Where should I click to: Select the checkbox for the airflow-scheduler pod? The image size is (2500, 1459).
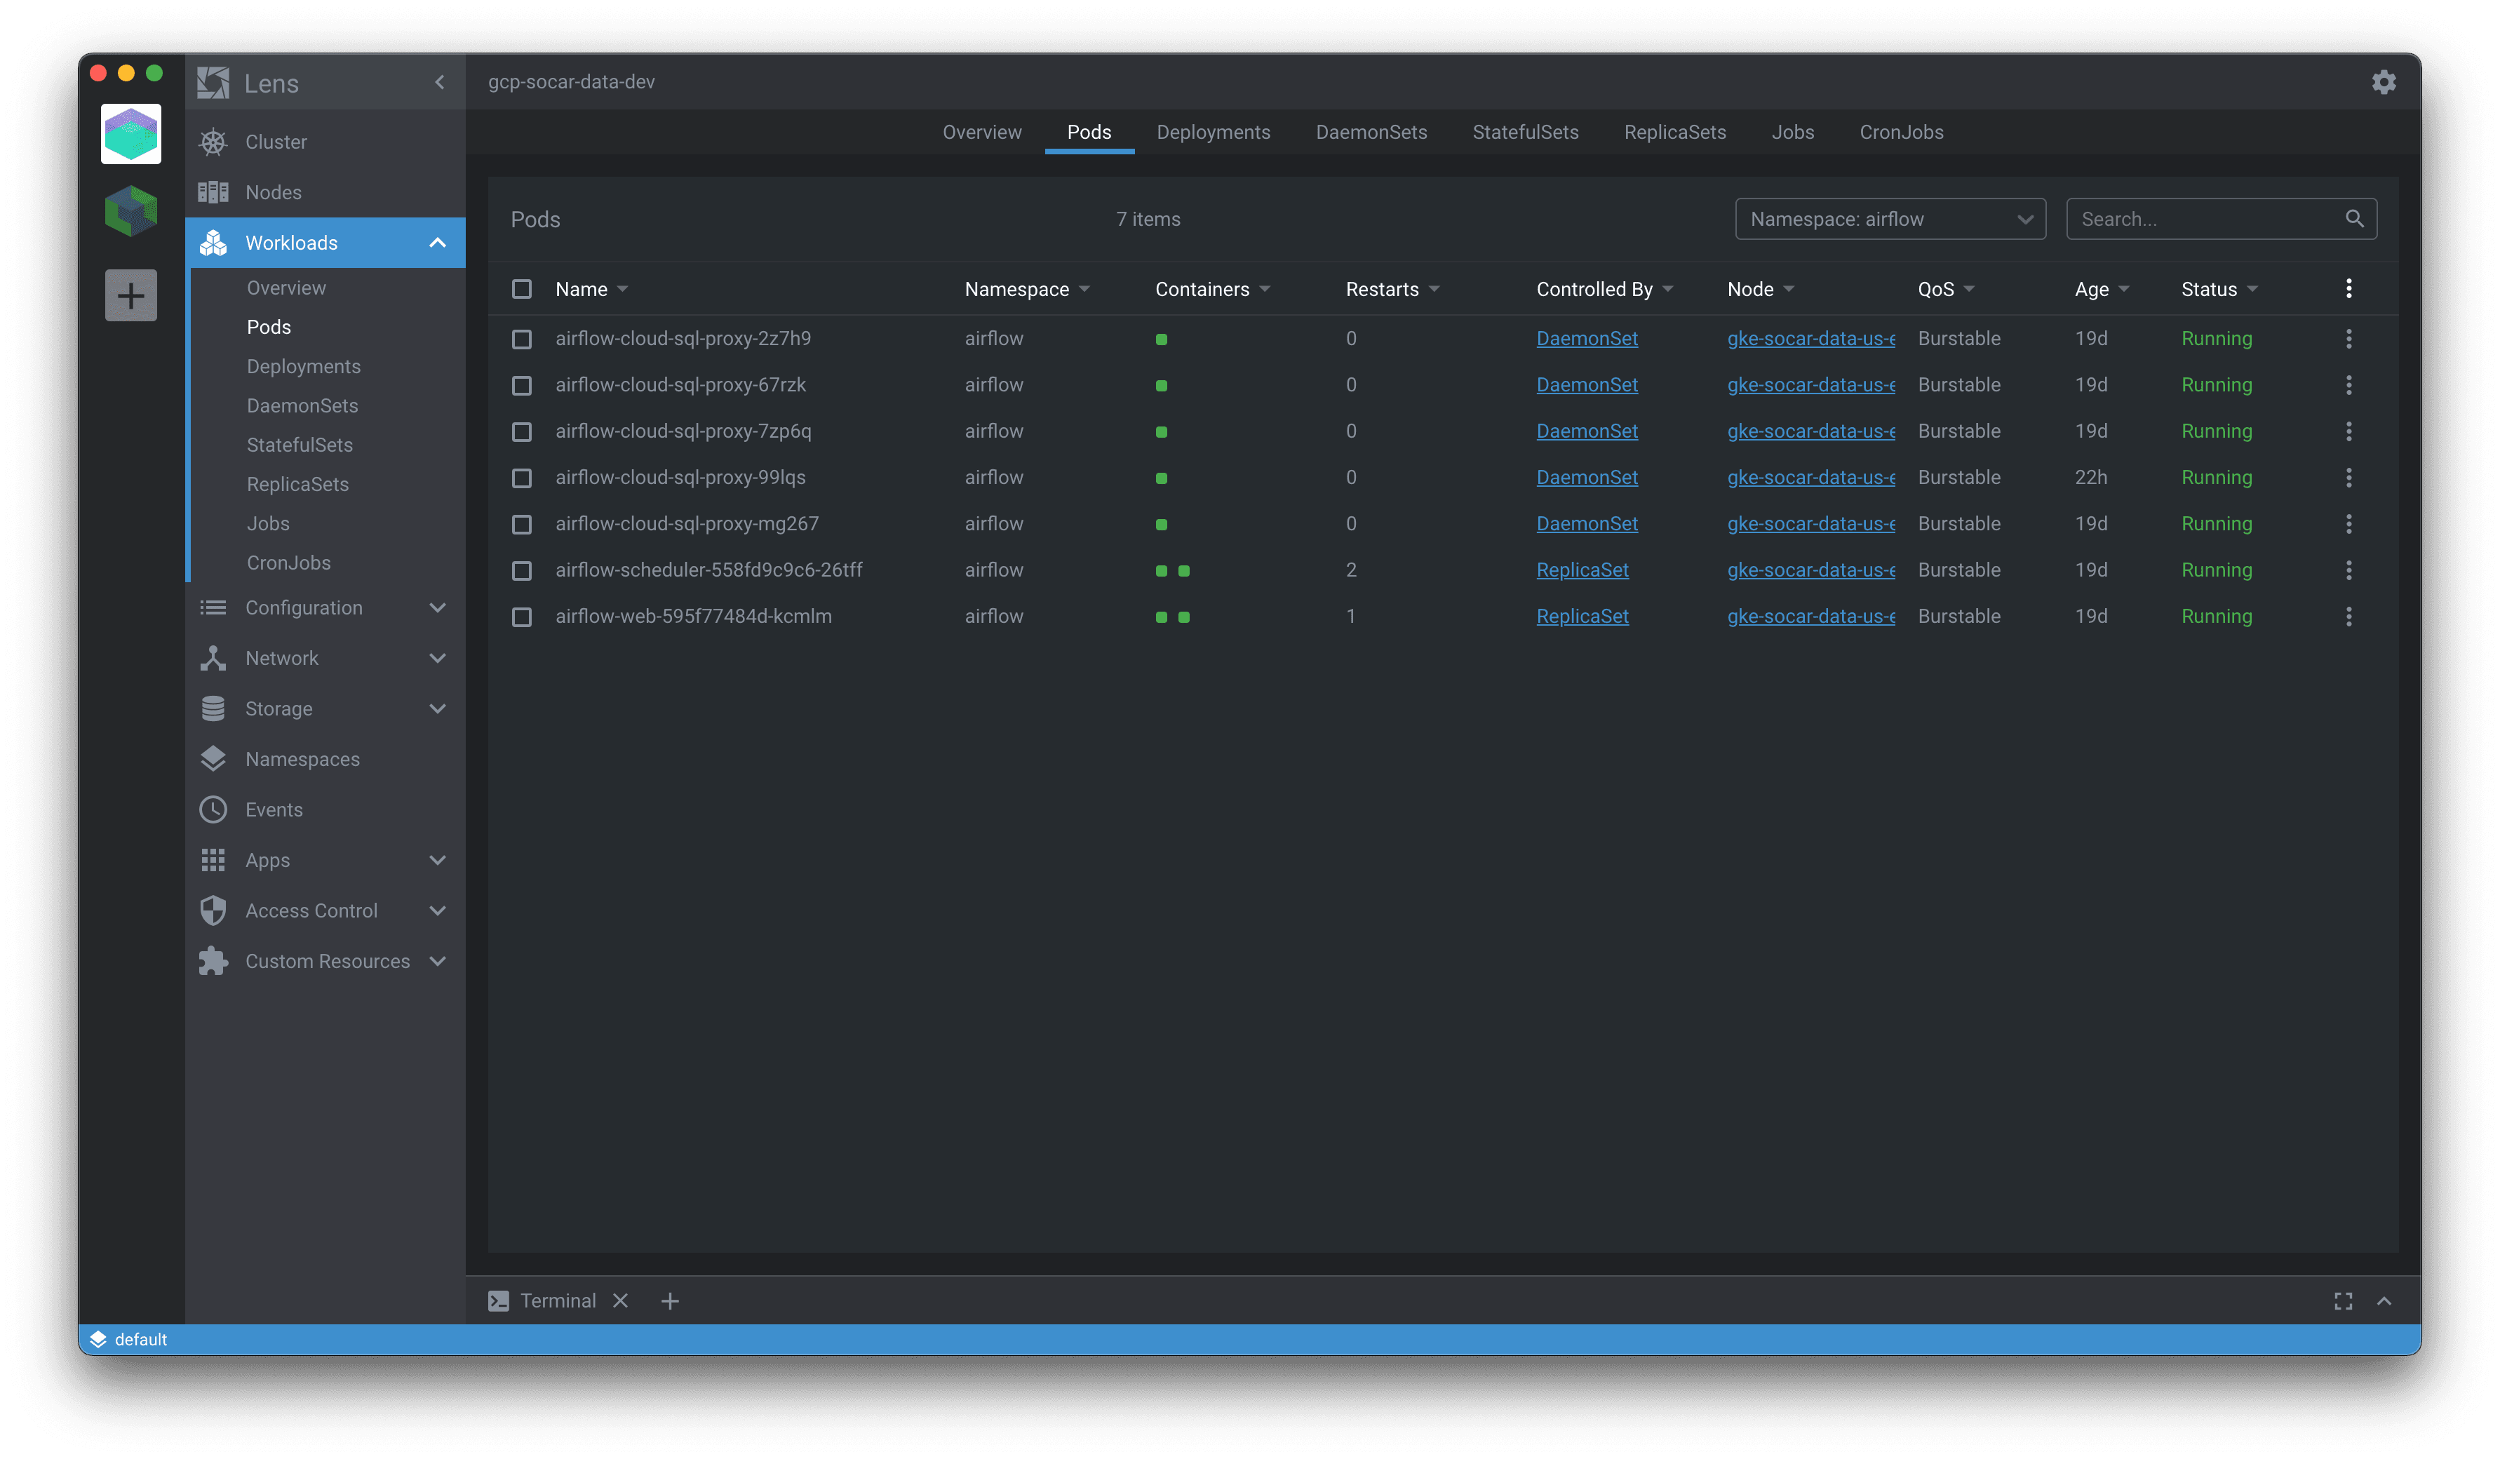[522, 570]
